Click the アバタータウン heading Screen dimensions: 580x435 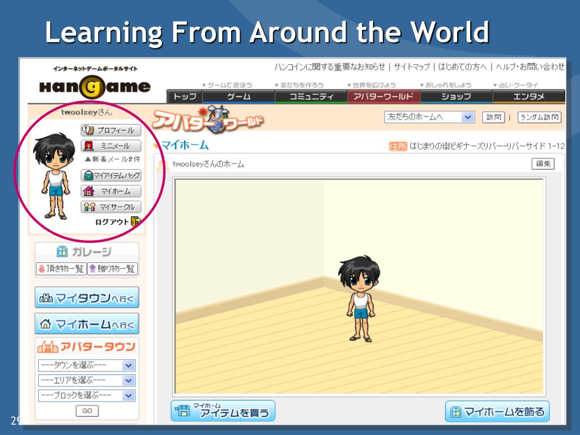coord(87,347)
